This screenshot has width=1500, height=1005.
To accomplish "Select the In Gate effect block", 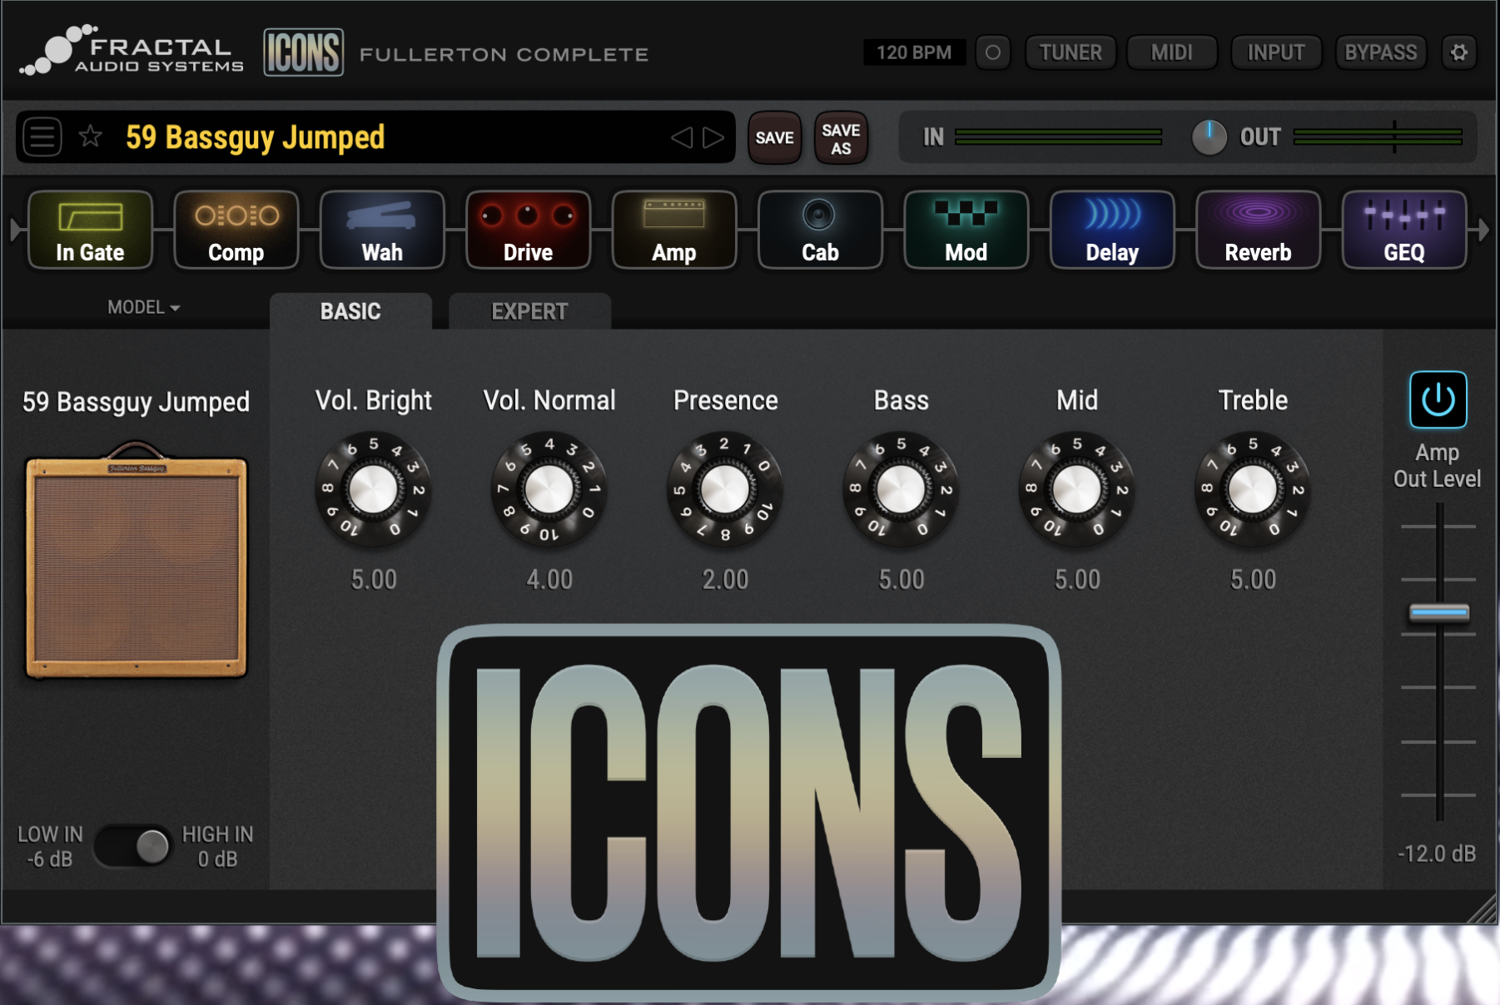I will 90,230.
